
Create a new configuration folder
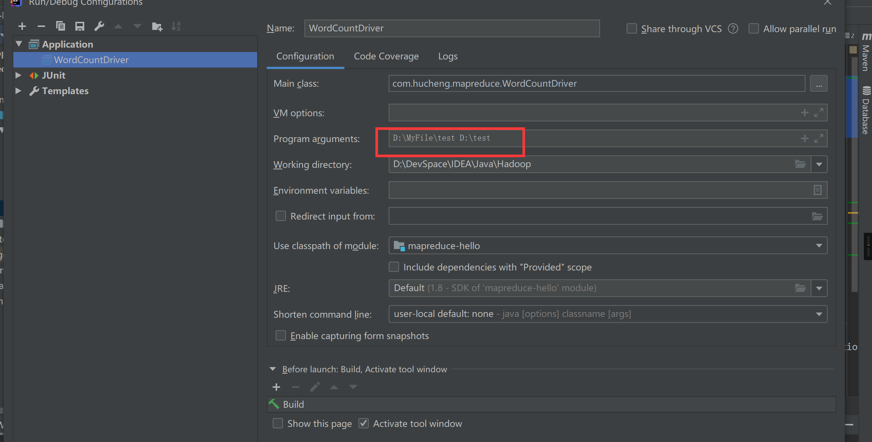pyautogui.click(x=157, y=26)
